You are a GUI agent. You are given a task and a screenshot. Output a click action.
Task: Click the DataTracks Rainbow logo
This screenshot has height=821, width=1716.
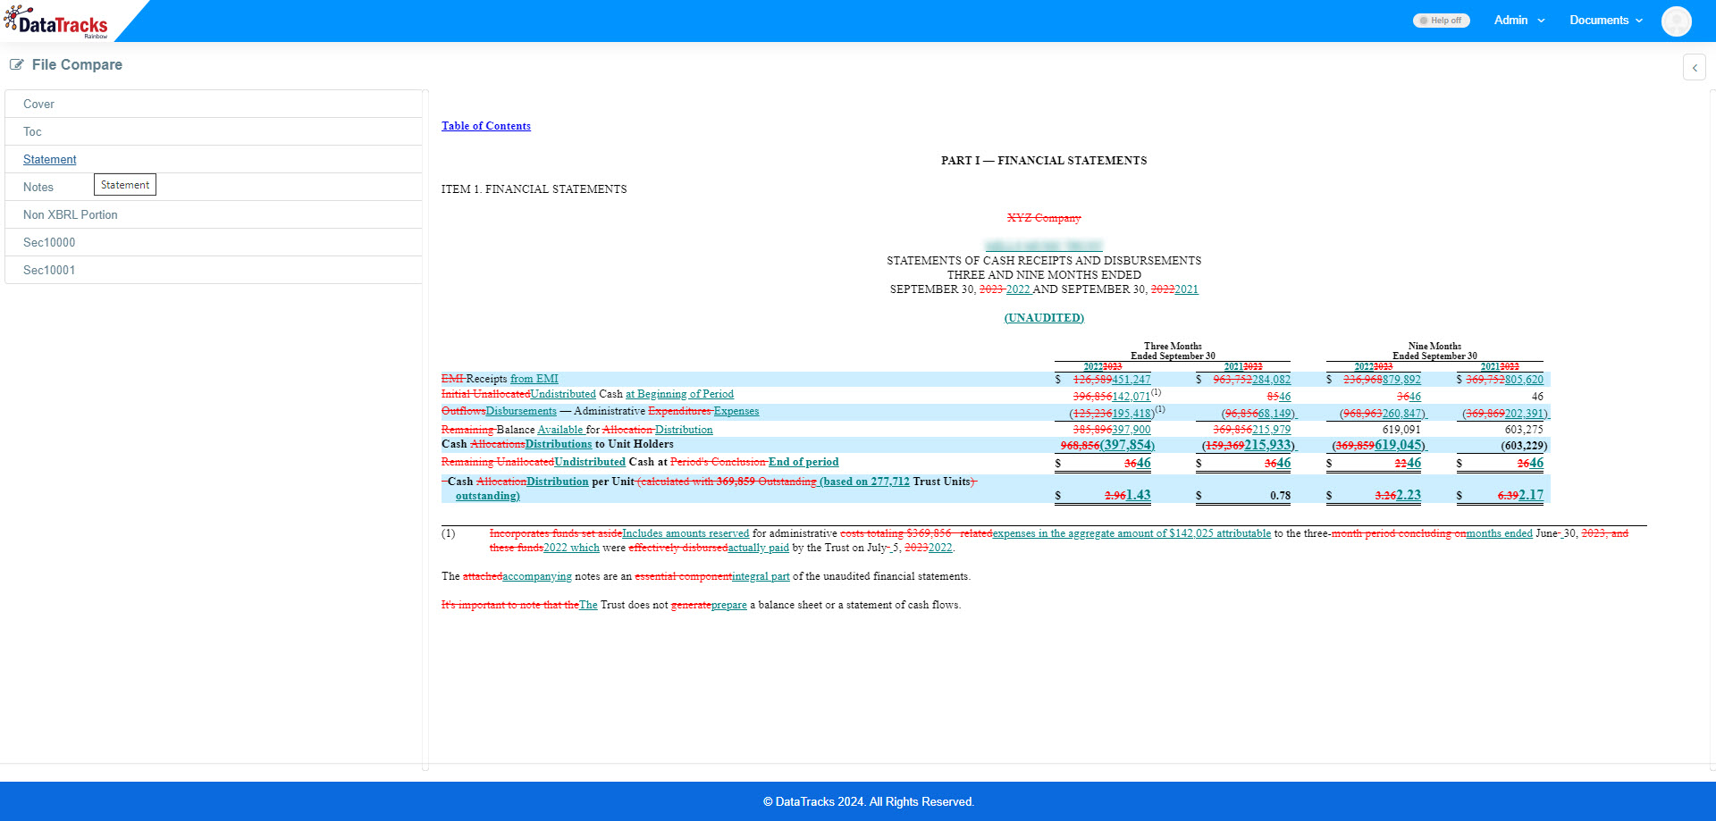coord(55,21)
